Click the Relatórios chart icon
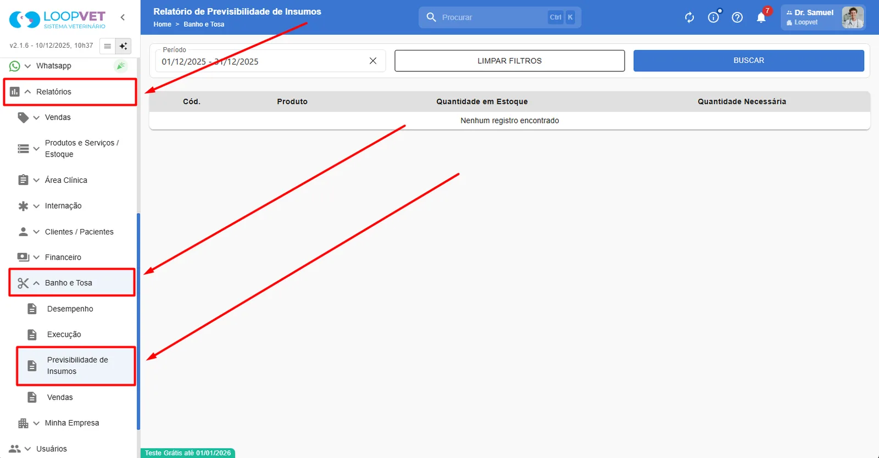 point(15,92)
